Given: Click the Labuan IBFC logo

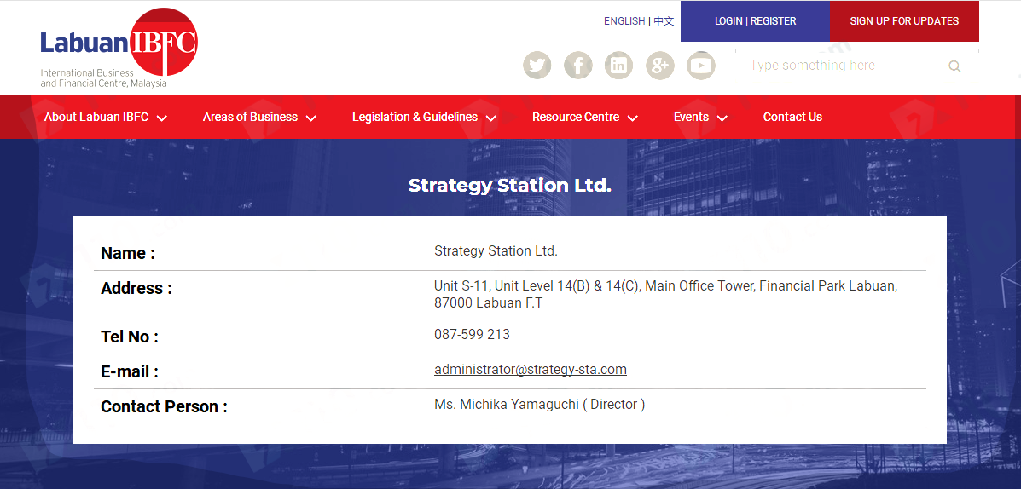Looking at the screenshot, I should click(x=119, y=48).
